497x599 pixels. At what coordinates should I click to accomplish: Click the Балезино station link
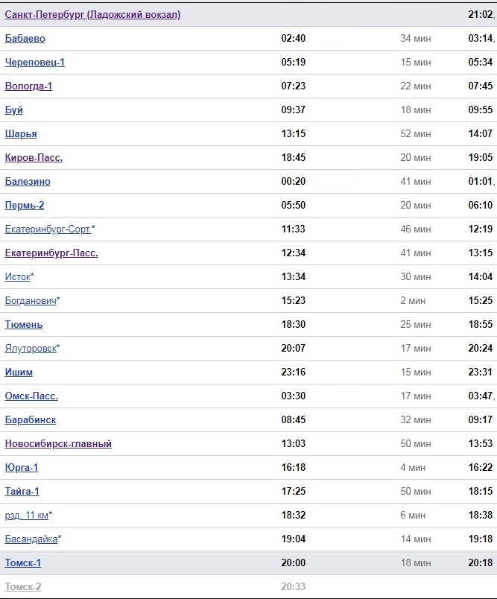coord(28,182)
